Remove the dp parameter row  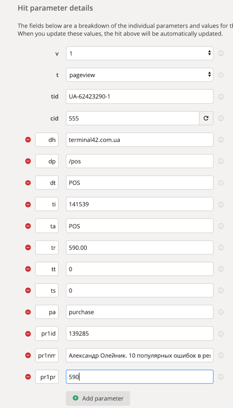pos(28,161)
